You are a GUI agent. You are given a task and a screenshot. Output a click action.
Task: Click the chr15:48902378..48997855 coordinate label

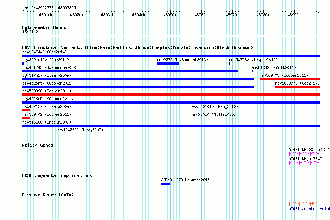coord(49,8)
